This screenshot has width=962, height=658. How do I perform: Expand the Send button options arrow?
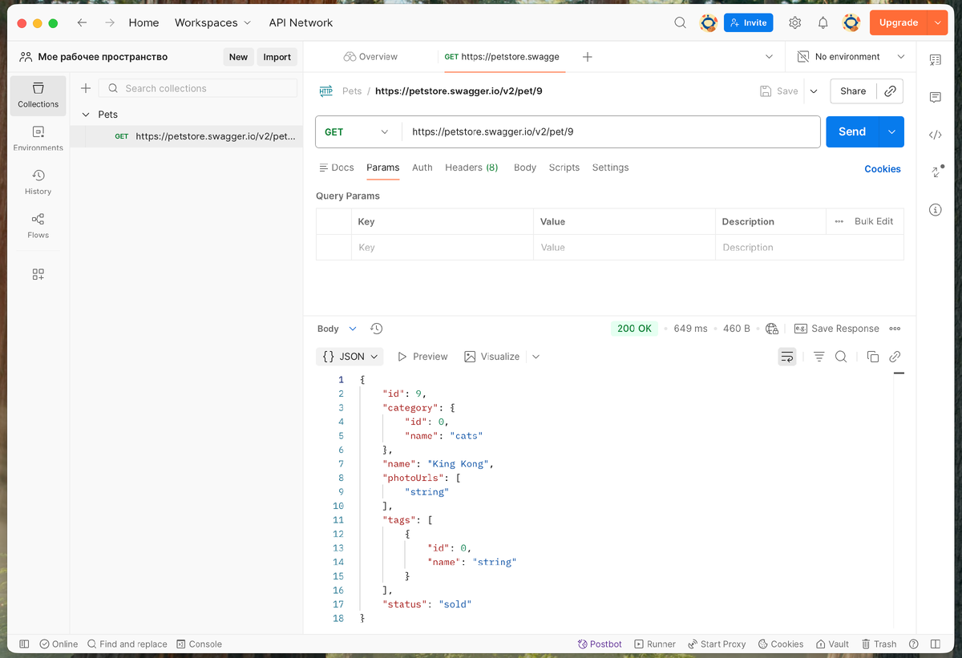point(891,131)
